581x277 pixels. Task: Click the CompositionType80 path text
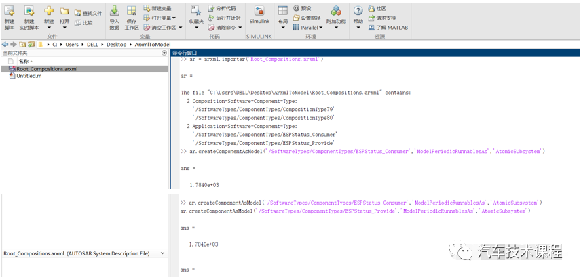pos(263,118)
